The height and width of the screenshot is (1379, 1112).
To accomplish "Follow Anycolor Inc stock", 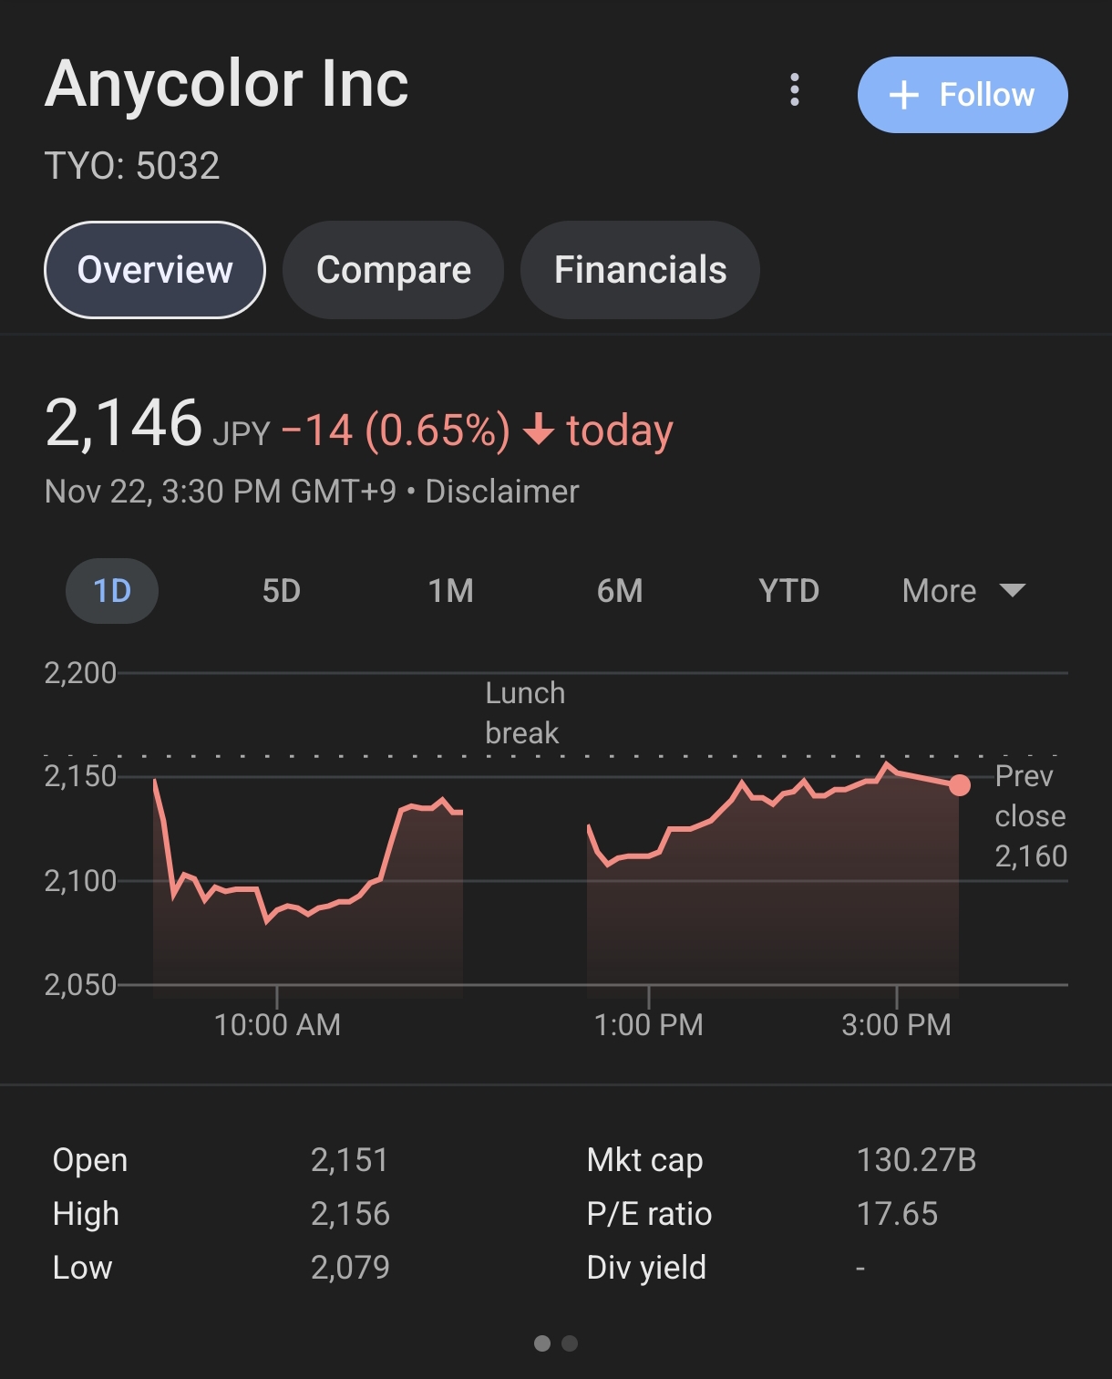I will coord(963,95).
